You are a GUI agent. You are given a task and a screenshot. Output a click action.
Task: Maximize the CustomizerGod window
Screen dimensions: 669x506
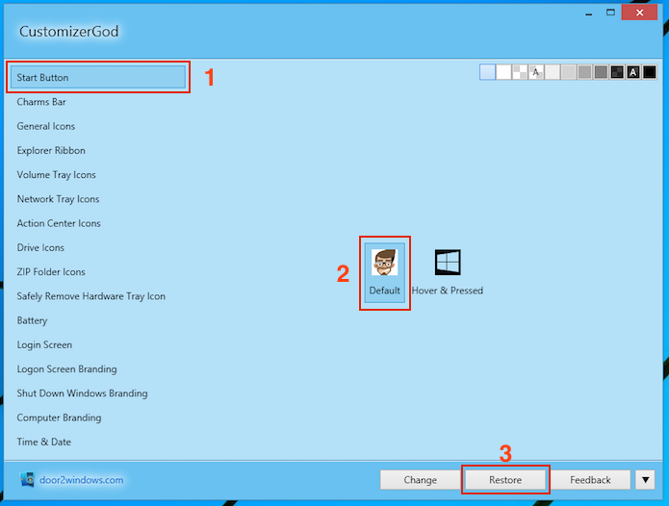coord(610,13)
